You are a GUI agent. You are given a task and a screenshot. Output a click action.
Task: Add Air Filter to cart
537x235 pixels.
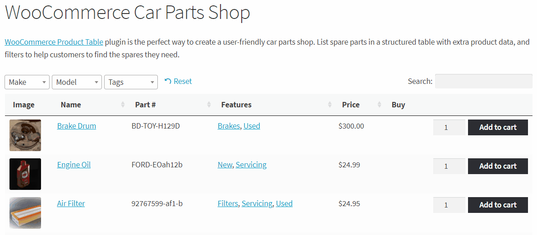(x=498, y=205)
